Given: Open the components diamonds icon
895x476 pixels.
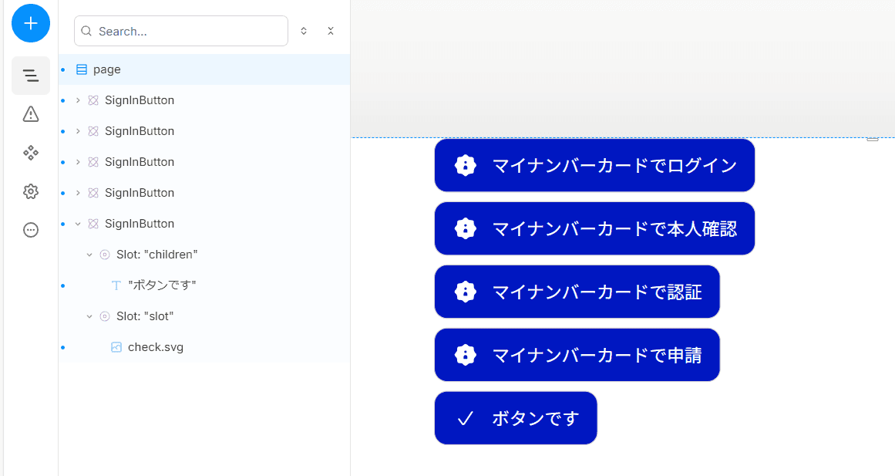Looking at the screenshot, I should [x=31, y=153].
